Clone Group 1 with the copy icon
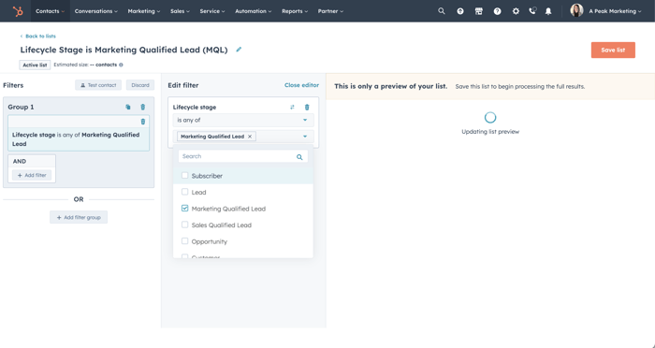 tap(128, 107)
